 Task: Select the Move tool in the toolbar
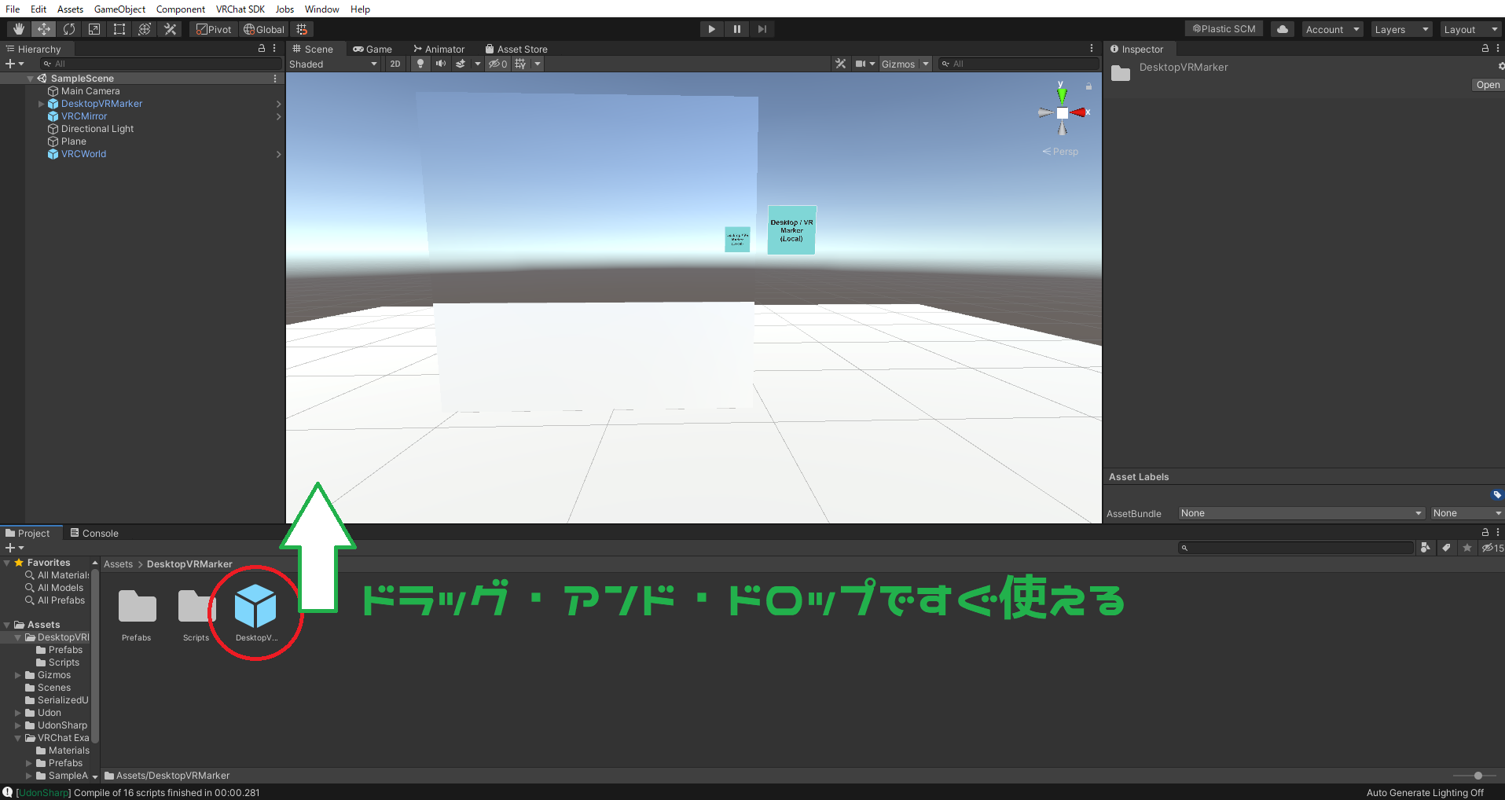[43, 28]
